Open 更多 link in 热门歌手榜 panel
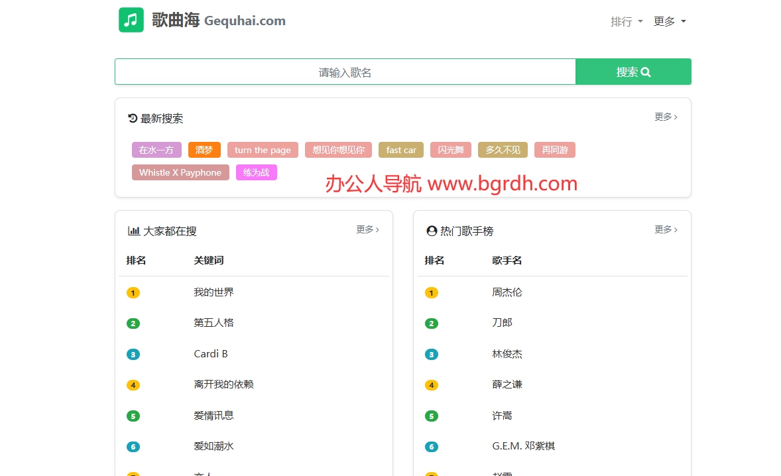Screen dimensions: 781x476 (x=666, y=229)
